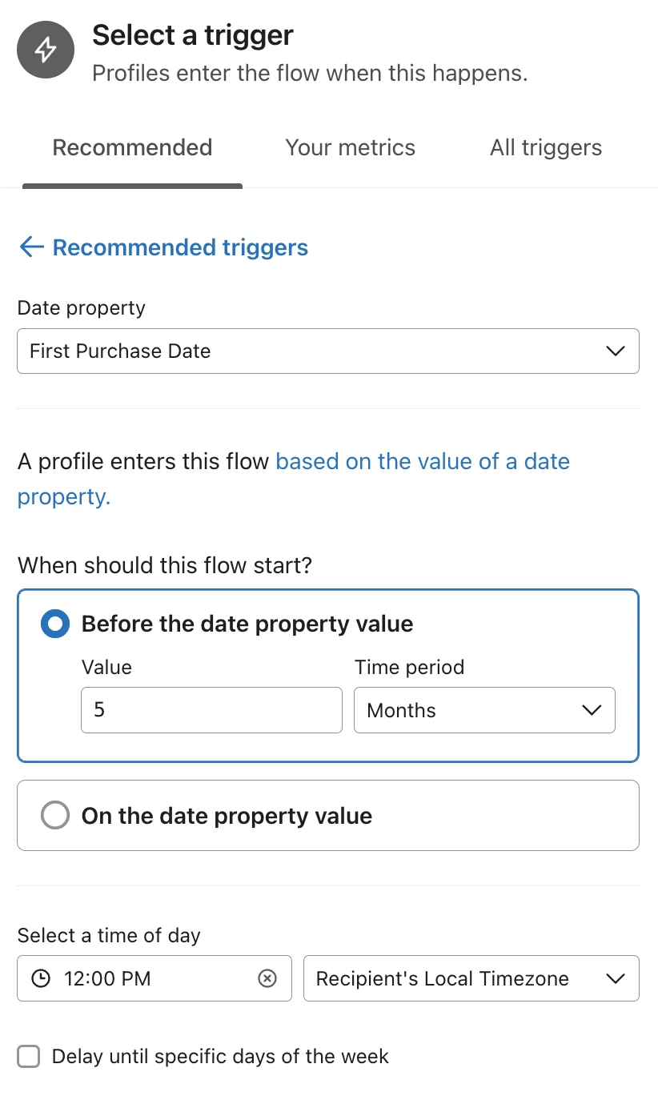
Task: Click the Value input field
Action: [211, 710]
